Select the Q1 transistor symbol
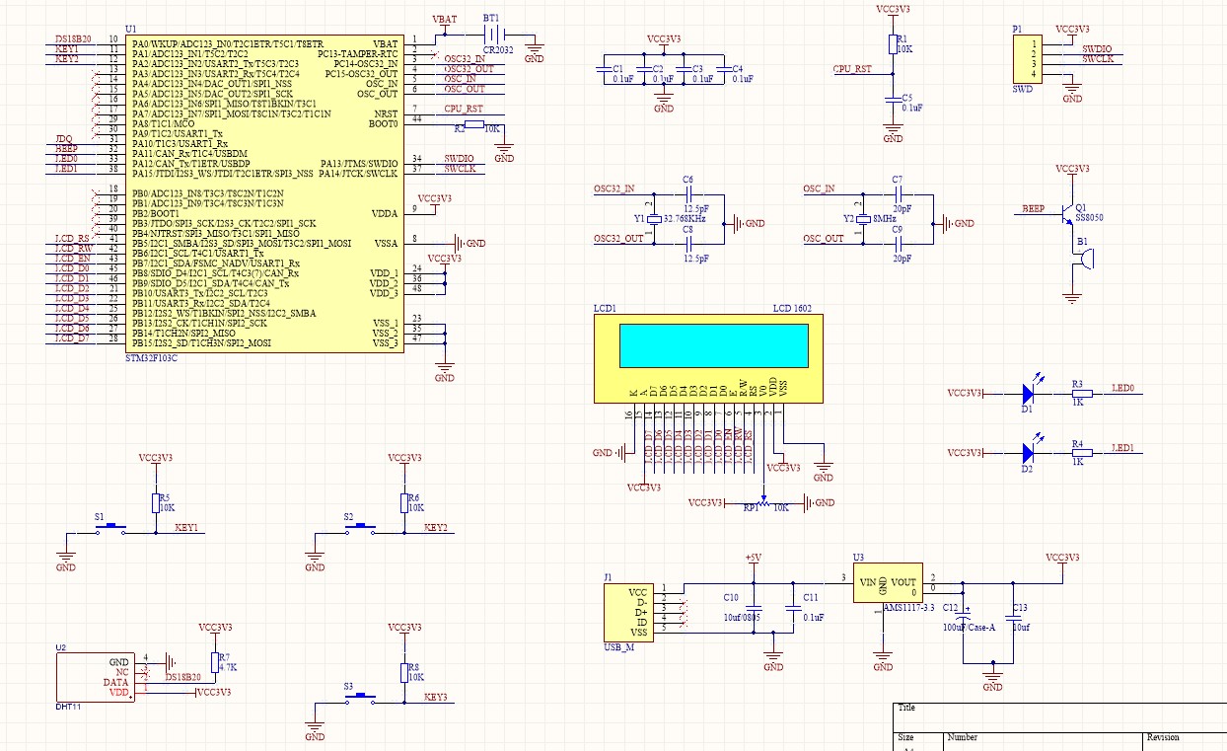1227x751 pixels. (1067, 215)
